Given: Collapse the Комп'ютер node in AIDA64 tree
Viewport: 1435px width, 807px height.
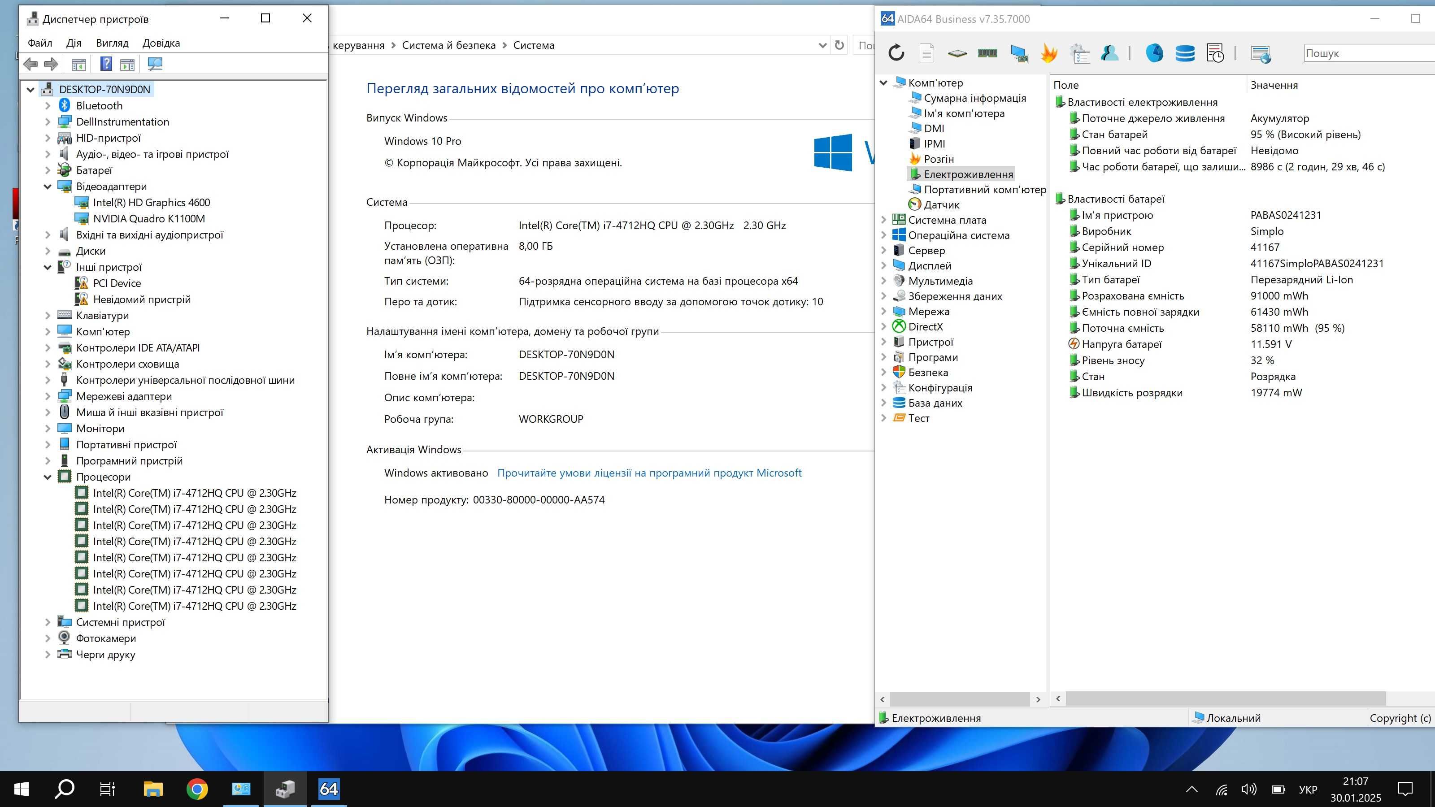Looking at the screenshot, I should point(883,83).
